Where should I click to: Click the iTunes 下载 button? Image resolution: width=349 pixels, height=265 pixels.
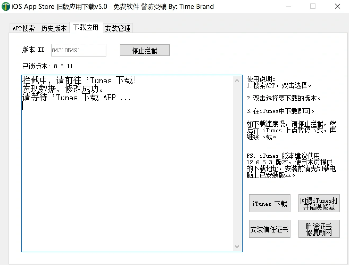[x=269, y=203]
